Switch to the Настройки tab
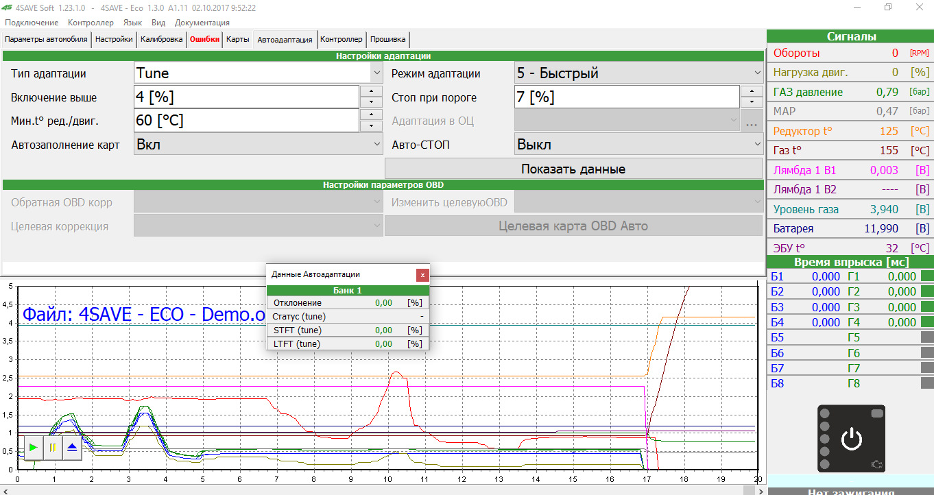The image size is (934, 495). click(x=114, y=39)
